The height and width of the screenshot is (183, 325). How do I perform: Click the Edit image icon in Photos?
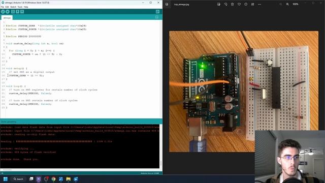point(219,4)
